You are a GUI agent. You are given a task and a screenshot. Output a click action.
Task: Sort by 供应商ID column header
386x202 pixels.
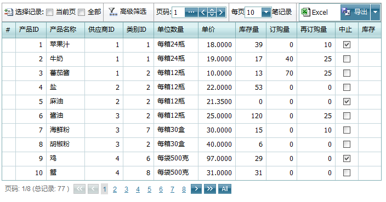104,30
